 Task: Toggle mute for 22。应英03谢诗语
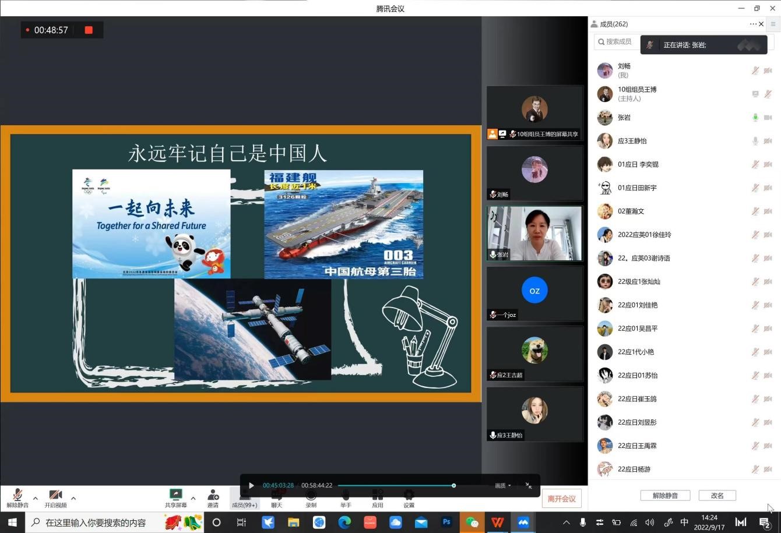click(755, 258)
